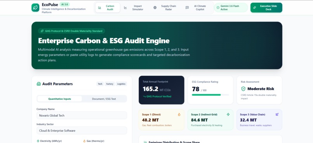Open the Executive Slide Deck
Image resolution: width=313 pixels, height=143 pixels.
tap(266, 8)
